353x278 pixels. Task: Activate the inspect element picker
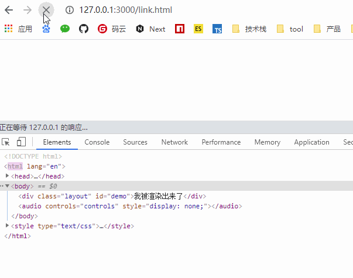tap(6, 142)
